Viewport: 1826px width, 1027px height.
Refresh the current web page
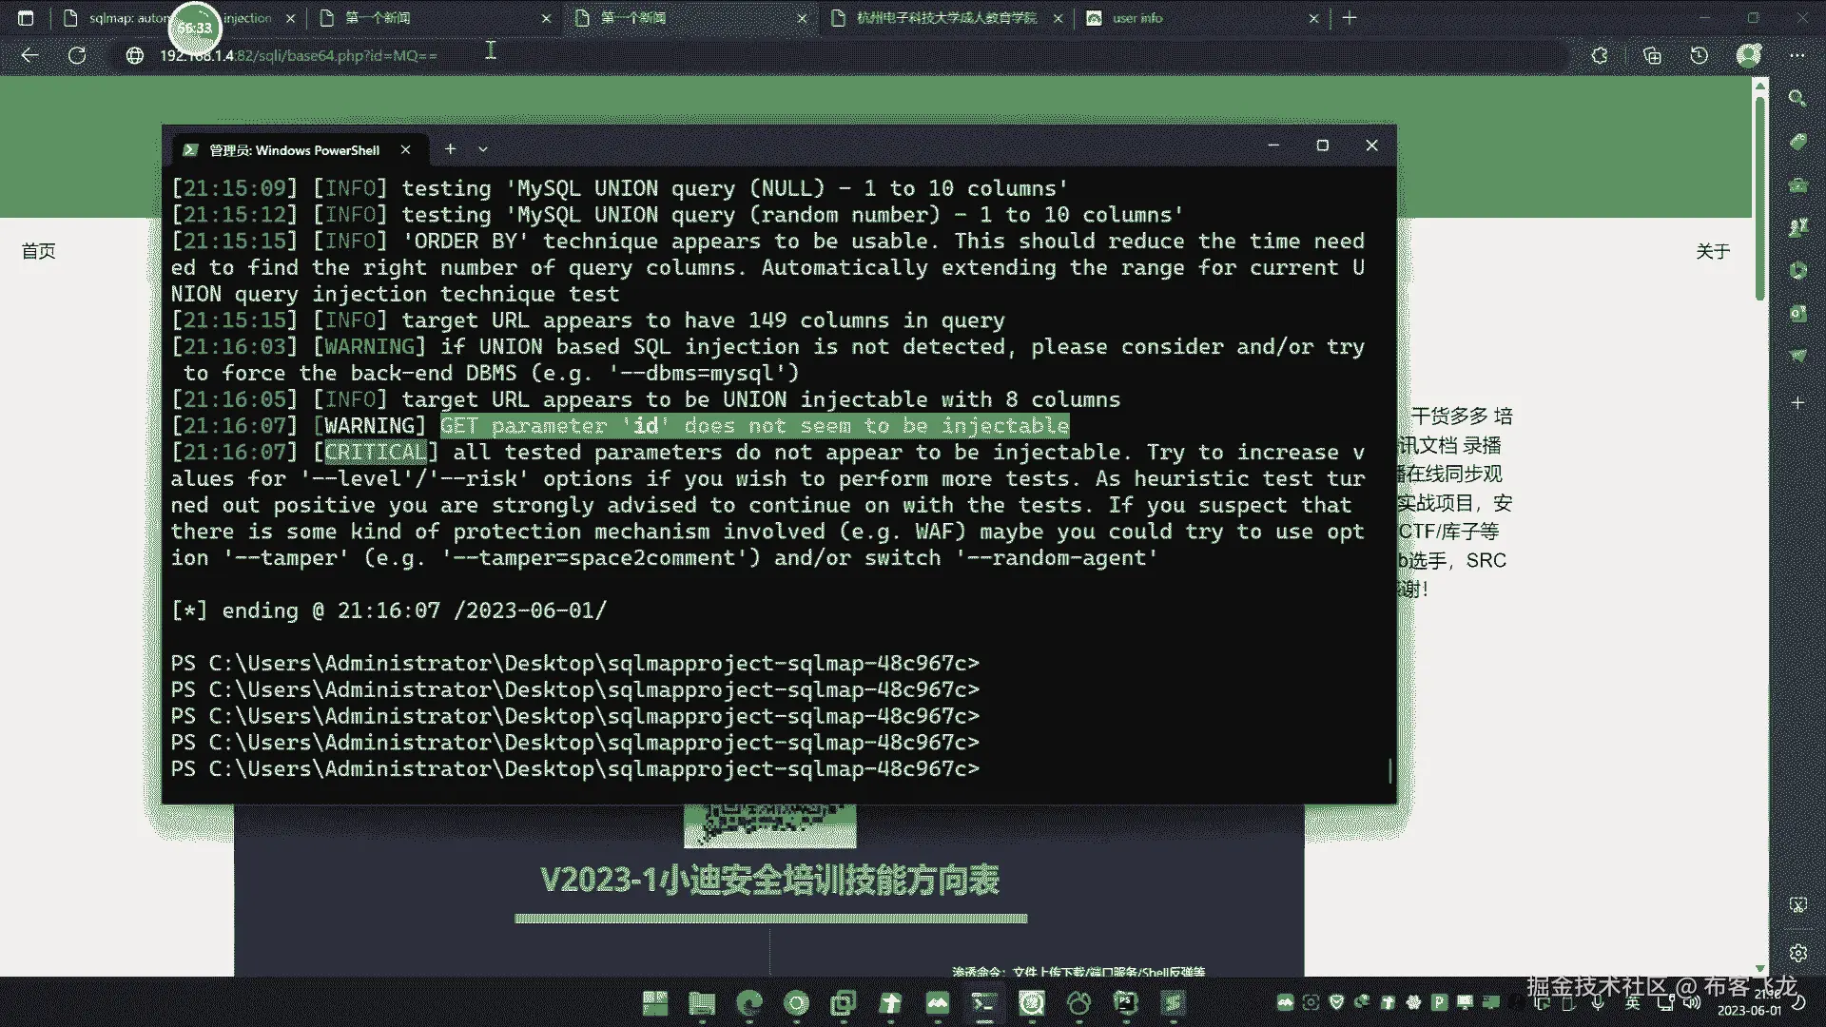coord(77,55)
